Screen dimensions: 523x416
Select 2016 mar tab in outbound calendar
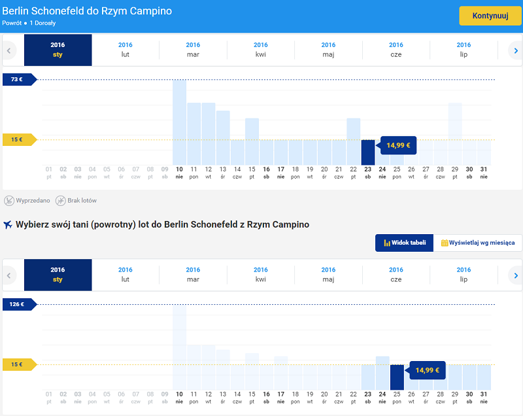click(193, 50)
